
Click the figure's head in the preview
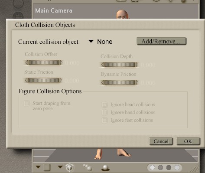(x=122, y=14)
